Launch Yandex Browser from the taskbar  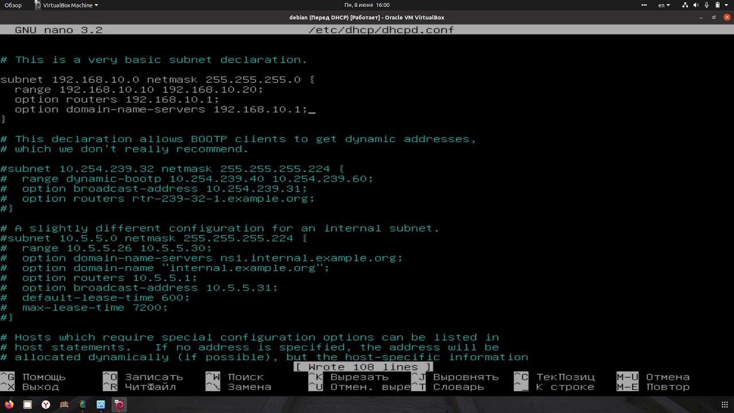pyautogui.click(x=45, y=404)
